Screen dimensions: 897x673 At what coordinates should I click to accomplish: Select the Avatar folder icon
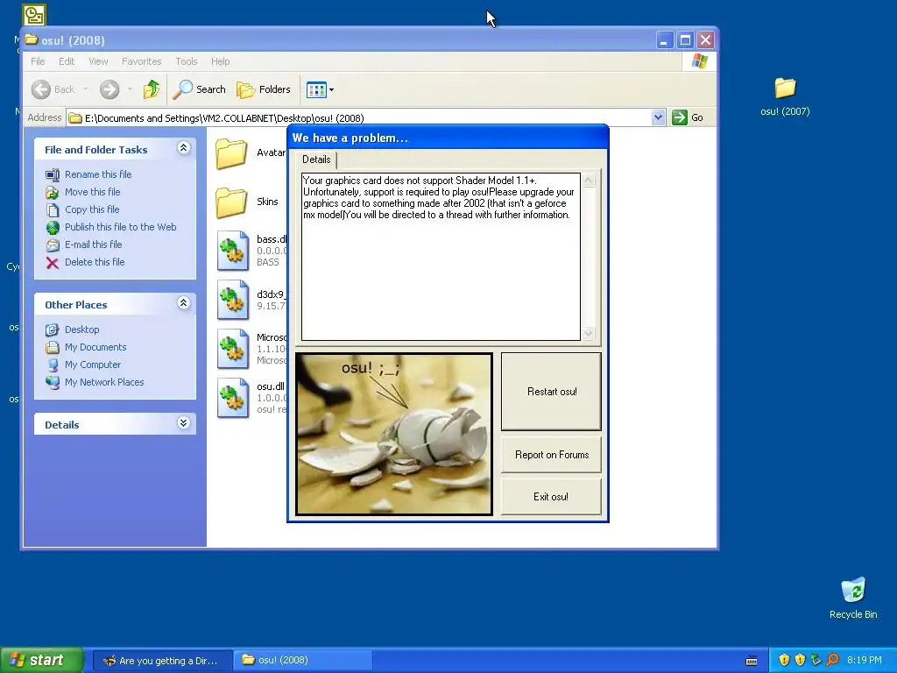[231, 153]
